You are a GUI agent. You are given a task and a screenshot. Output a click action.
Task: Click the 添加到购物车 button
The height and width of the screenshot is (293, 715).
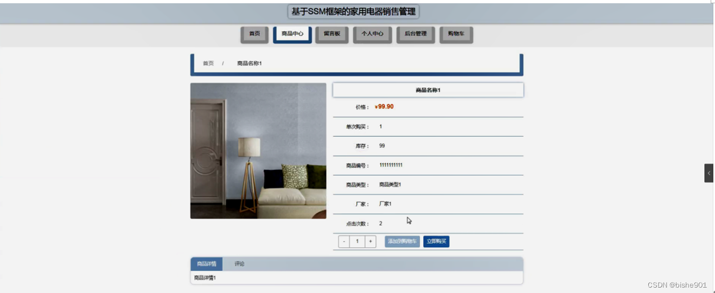402,241
